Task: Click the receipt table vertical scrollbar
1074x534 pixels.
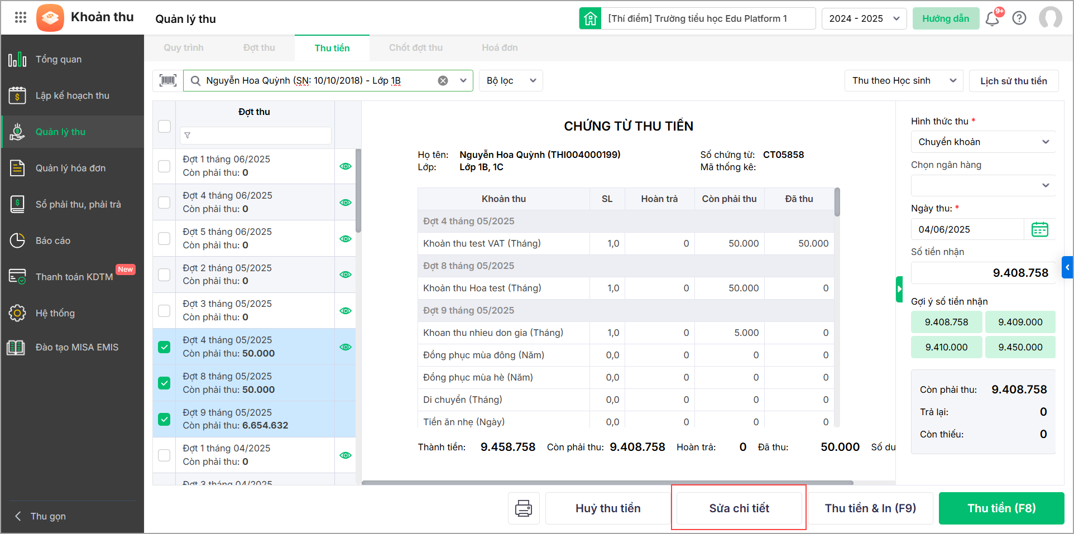Action: point(837,202)
